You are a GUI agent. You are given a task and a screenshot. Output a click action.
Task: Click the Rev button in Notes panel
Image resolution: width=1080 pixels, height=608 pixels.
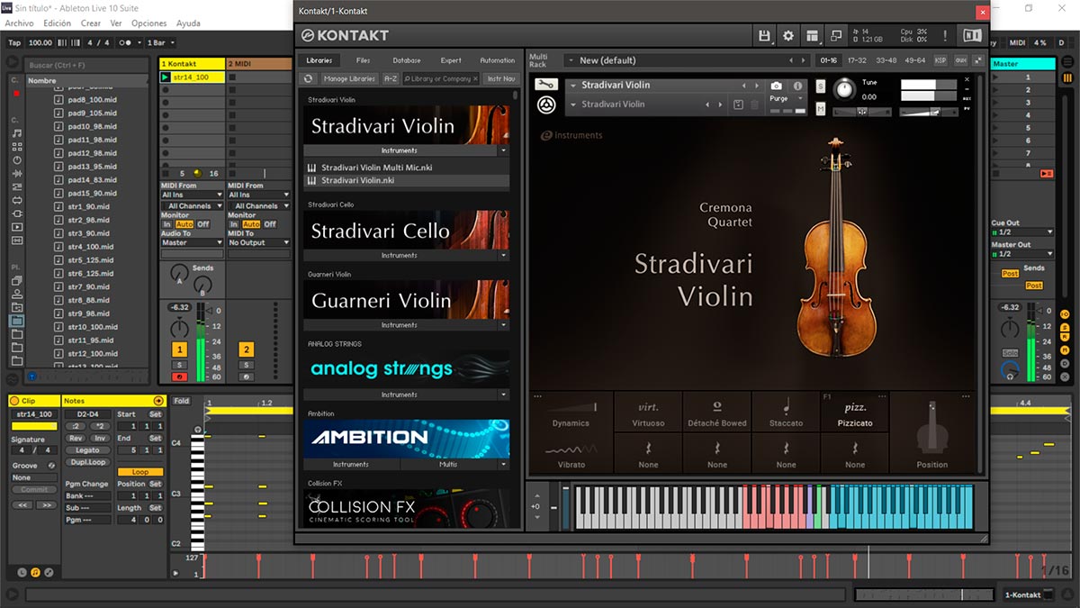[x=76, y=439]
